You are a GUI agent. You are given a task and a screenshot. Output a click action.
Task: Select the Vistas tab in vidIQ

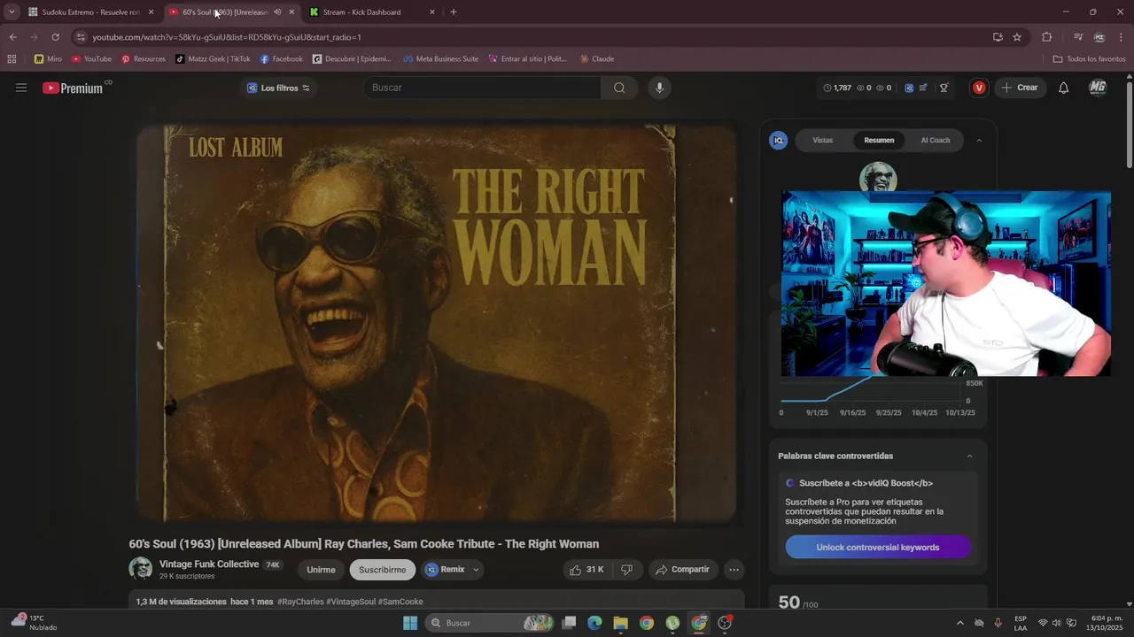(823, 140)
